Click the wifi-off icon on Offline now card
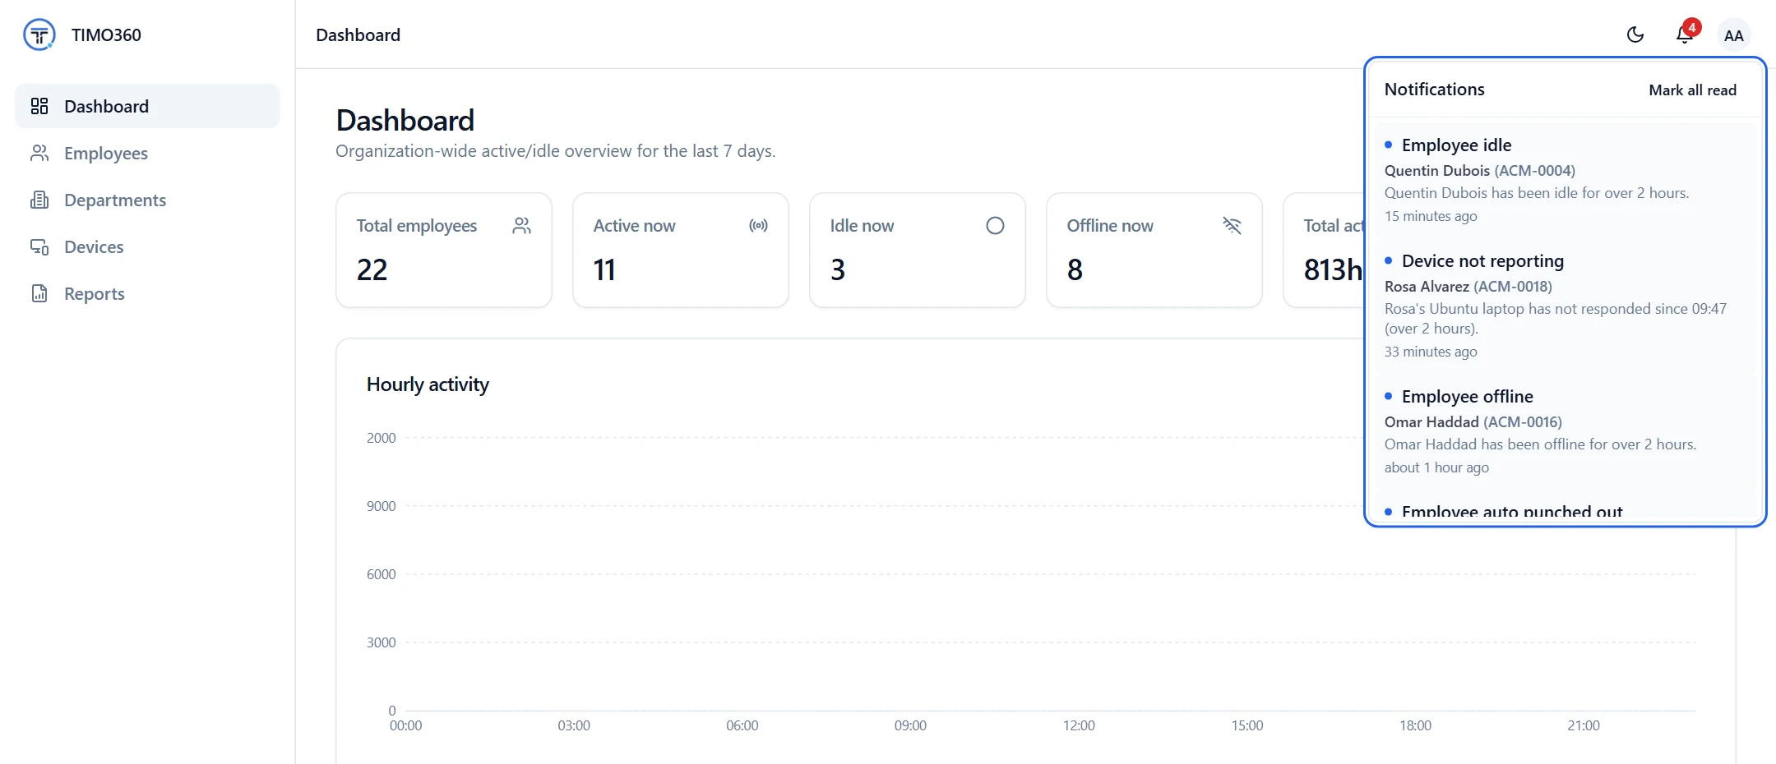 tap(1232, 225)
